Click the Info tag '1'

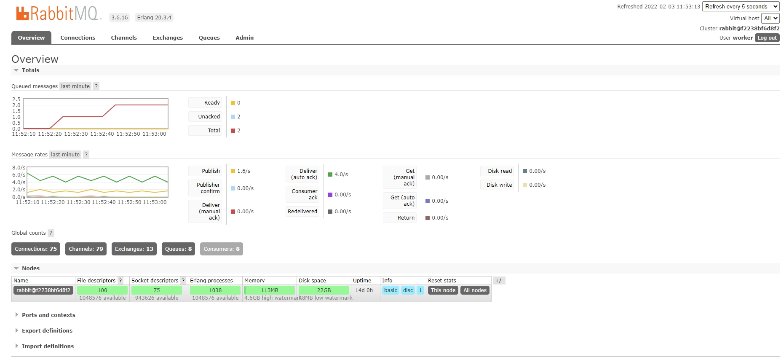420,290
